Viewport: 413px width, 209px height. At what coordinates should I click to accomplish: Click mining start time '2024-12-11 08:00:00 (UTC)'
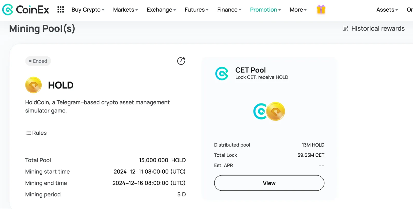click(x=149, y=172)
